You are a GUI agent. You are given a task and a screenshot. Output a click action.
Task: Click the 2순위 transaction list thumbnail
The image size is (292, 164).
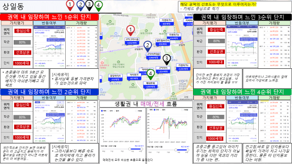pos(81,122)
